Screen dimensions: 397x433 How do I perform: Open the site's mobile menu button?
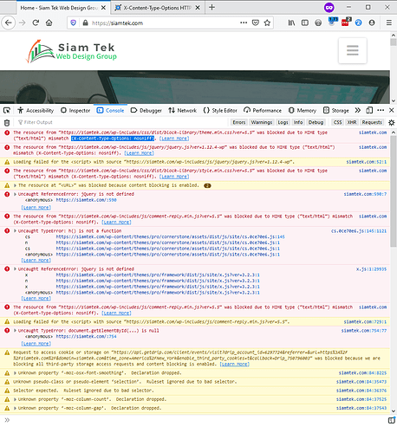(353, 50)
